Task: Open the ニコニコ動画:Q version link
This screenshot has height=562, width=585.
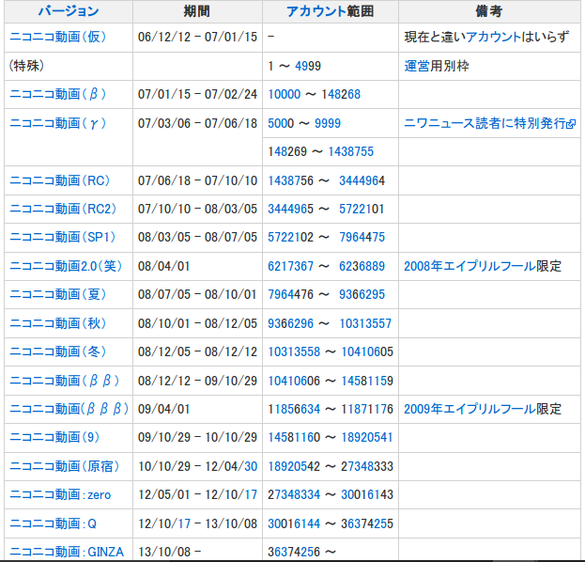Action: click(54, 523)
